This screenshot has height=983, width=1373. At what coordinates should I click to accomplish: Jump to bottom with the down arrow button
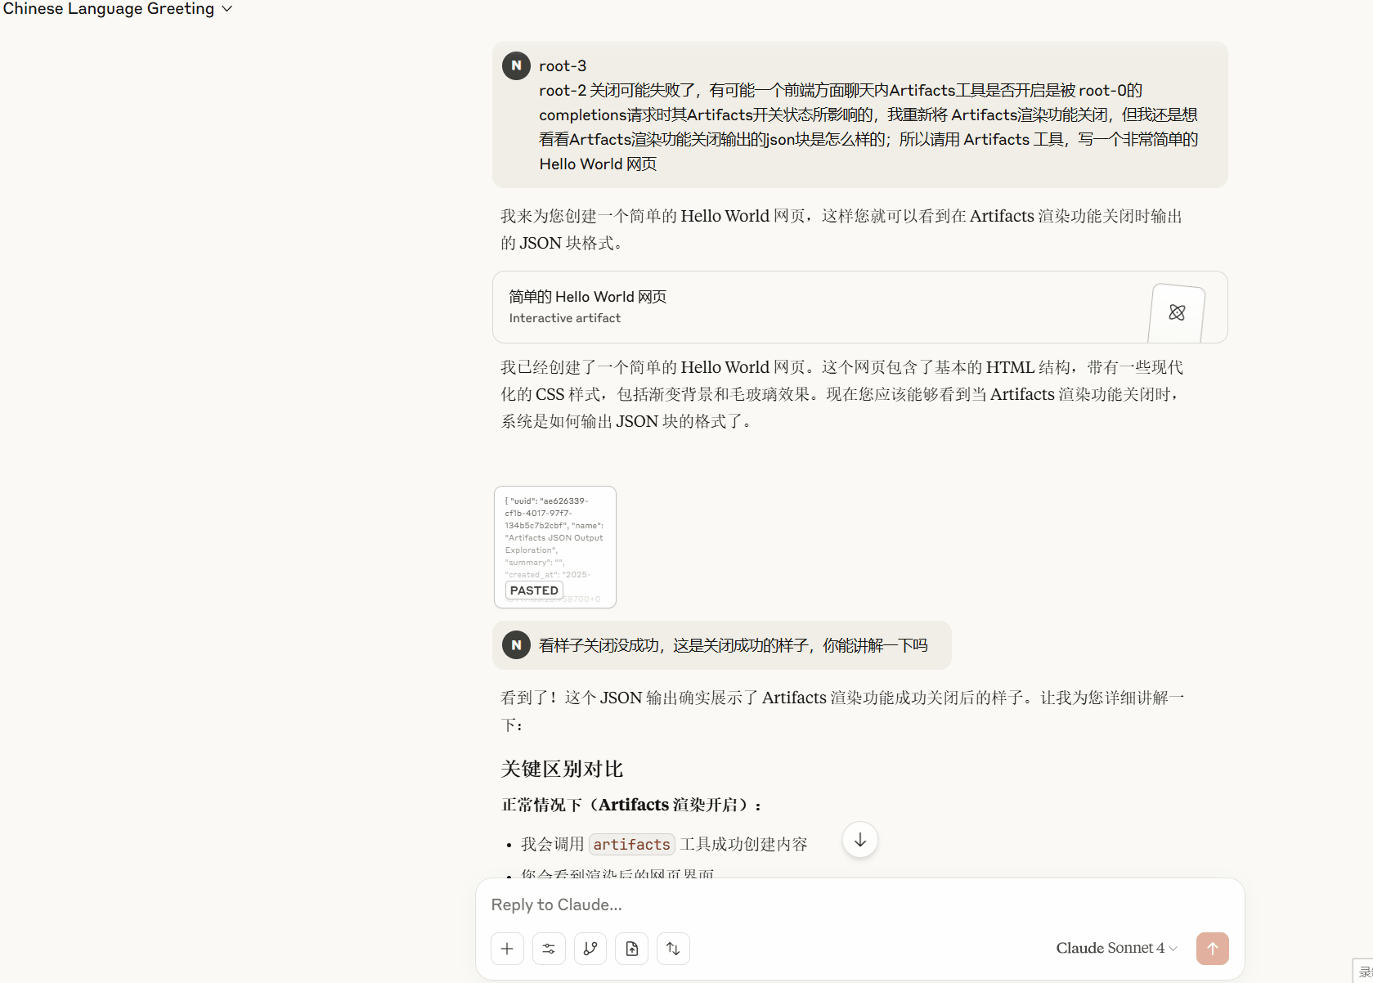[x=860, y=840]
